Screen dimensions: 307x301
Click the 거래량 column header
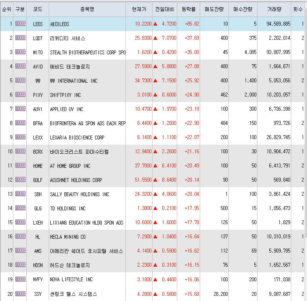point(274,9)
